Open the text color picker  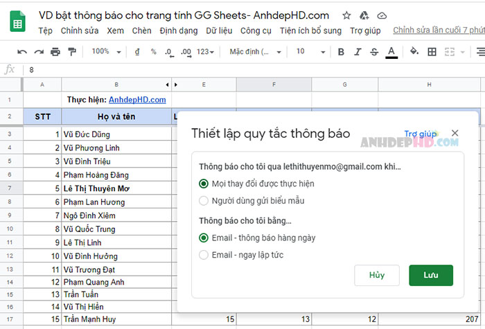[391, 52]
